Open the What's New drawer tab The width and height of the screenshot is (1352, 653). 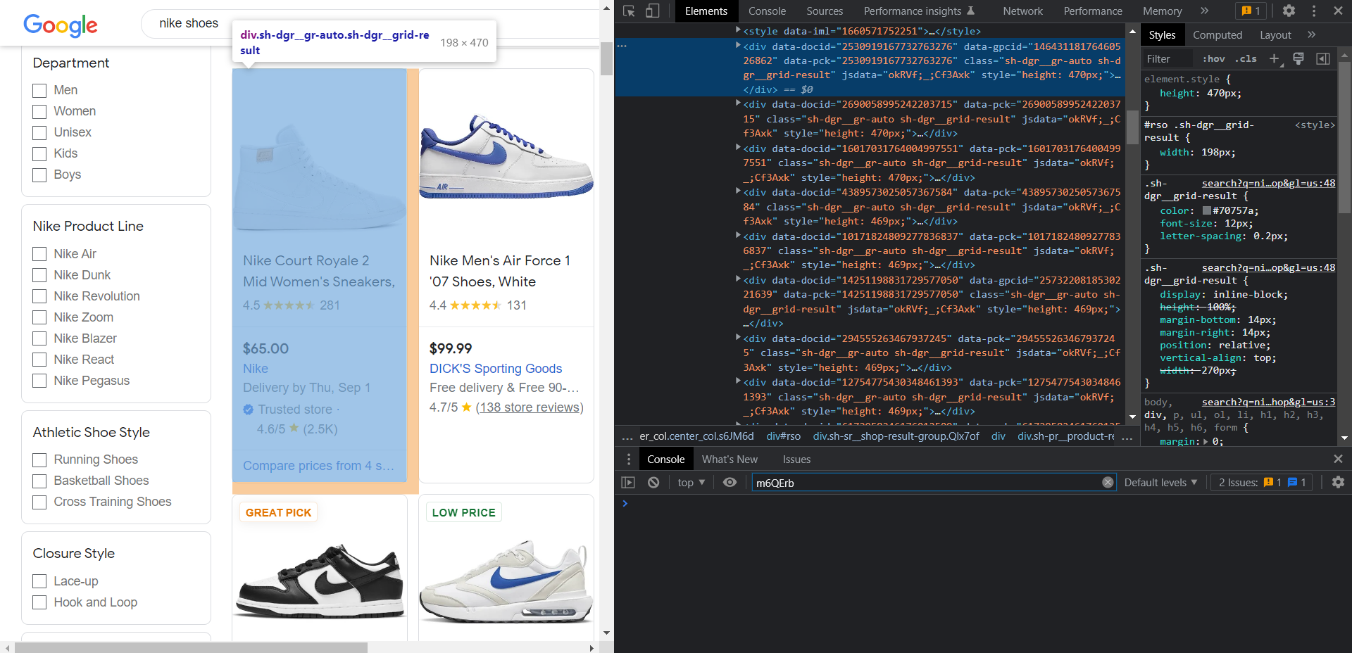730,459
